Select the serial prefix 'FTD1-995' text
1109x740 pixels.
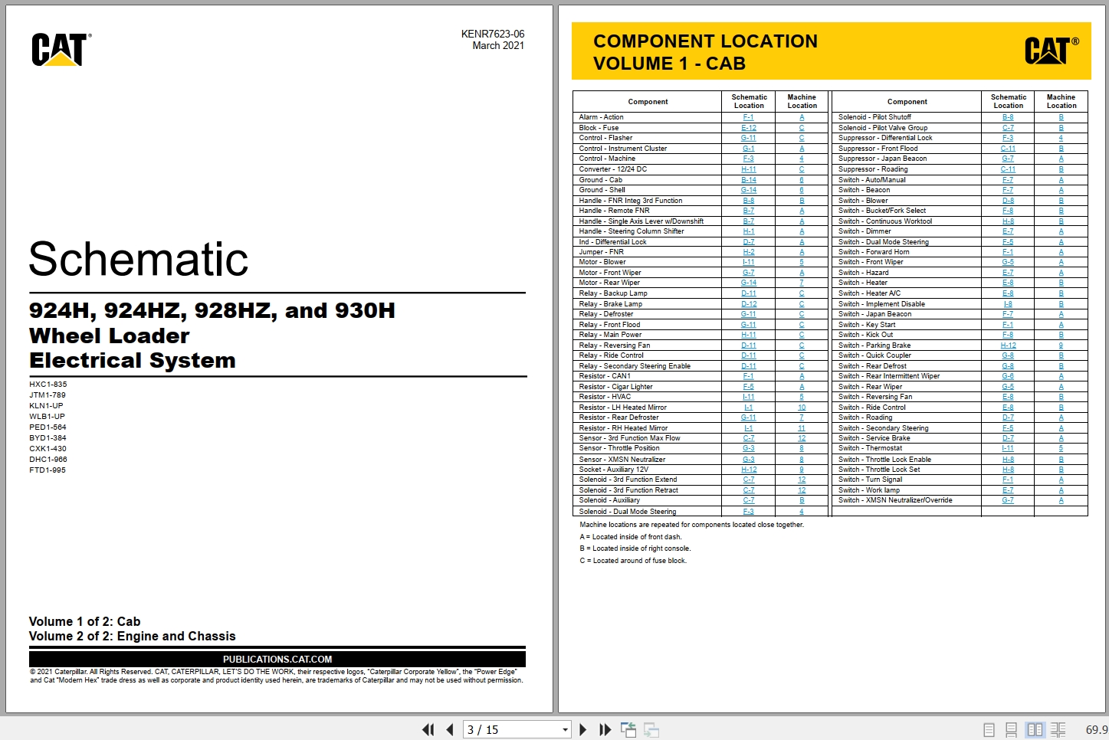tap(48, 470)
